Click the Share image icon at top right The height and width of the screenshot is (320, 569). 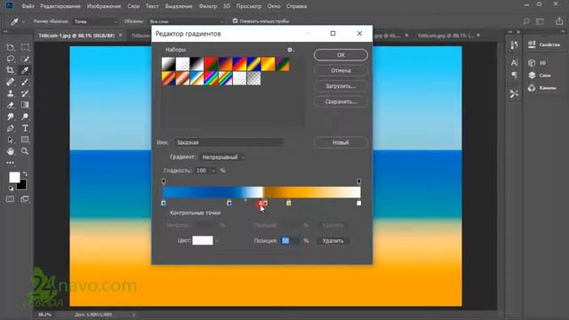pos(559,21)
